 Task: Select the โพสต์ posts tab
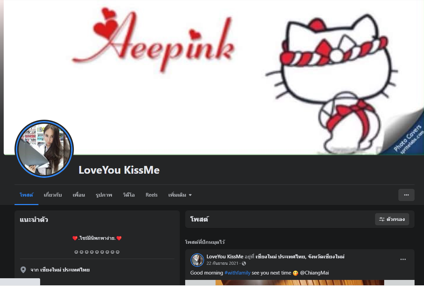click(26, 195)
